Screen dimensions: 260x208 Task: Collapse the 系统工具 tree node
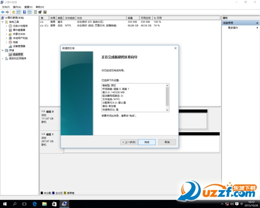click(x=3, y=22)
